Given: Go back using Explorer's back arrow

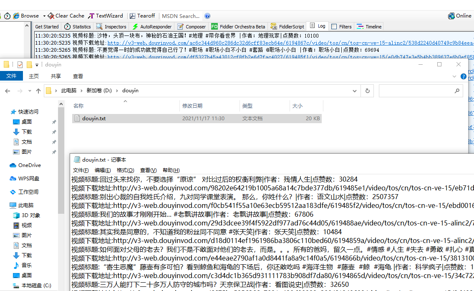Looking at the screenshot, I should [x=8, y=91].
